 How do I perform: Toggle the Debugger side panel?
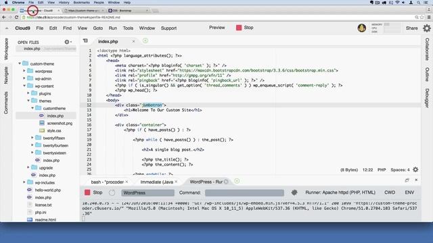tap(427, 98)
